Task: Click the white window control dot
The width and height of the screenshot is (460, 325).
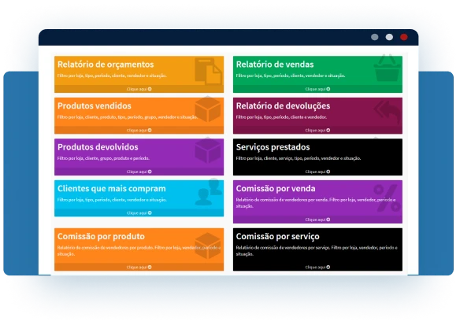Action: pyautogui.click(x=389, y=37)
